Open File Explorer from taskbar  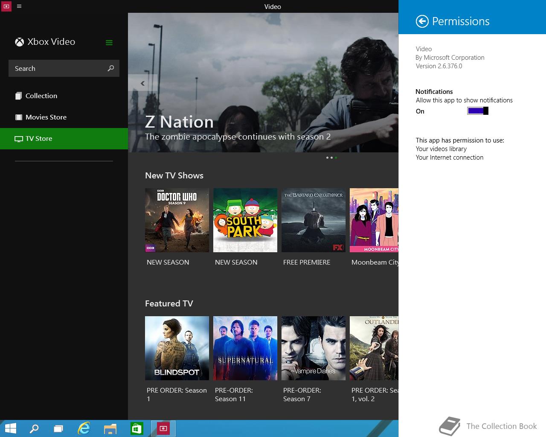(x=110, y=428)
